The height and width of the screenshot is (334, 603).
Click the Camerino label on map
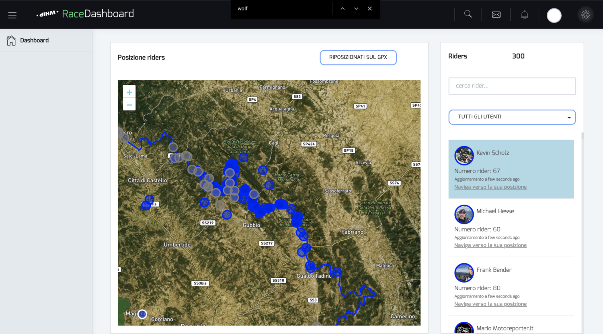[x=403, y=317]
